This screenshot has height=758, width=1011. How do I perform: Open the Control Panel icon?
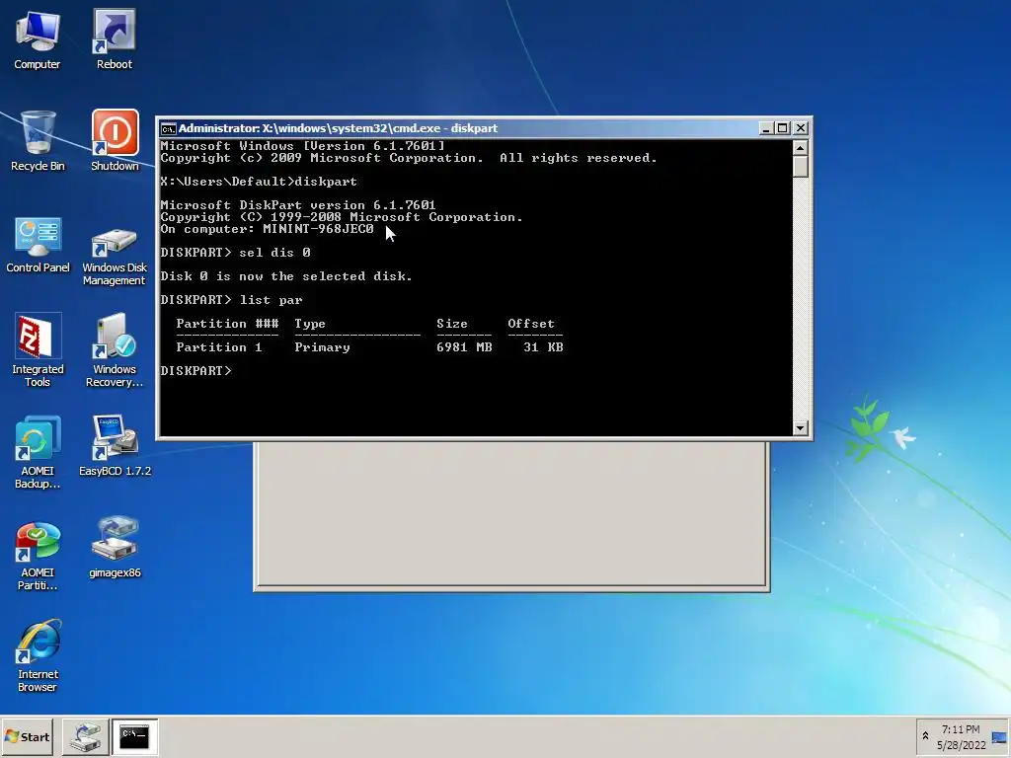click(38, 245)
